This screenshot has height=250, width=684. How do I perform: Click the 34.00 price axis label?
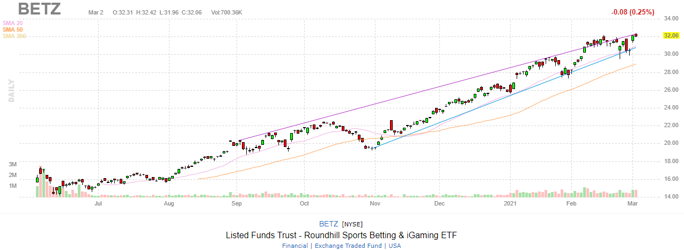click(672, 18)
